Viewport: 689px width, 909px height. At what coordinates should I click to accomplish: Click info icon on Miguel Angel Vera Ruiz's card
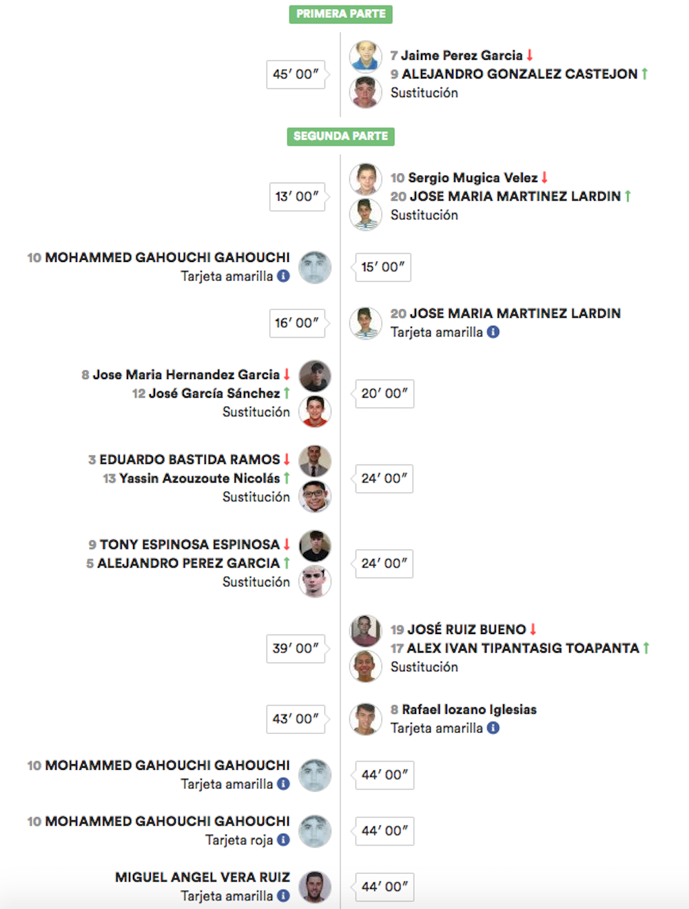[283, 896]
